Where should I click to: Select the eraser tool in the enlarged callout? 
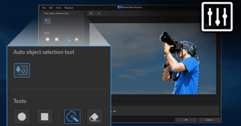[95, 117]
